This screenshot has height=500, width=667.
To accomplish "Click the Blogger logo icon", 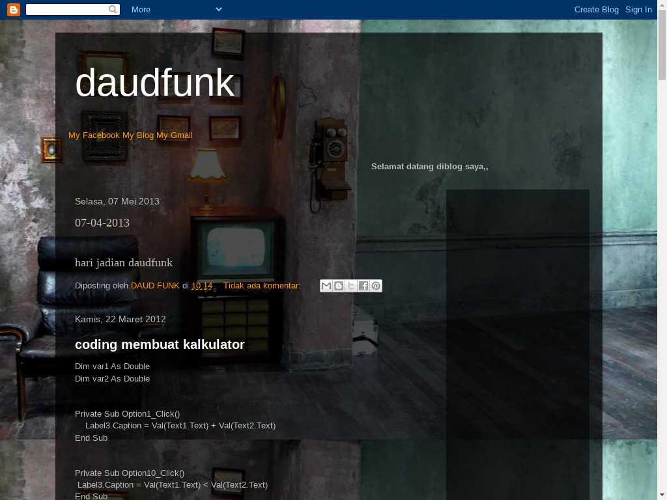I will click(x=14, y=9).
